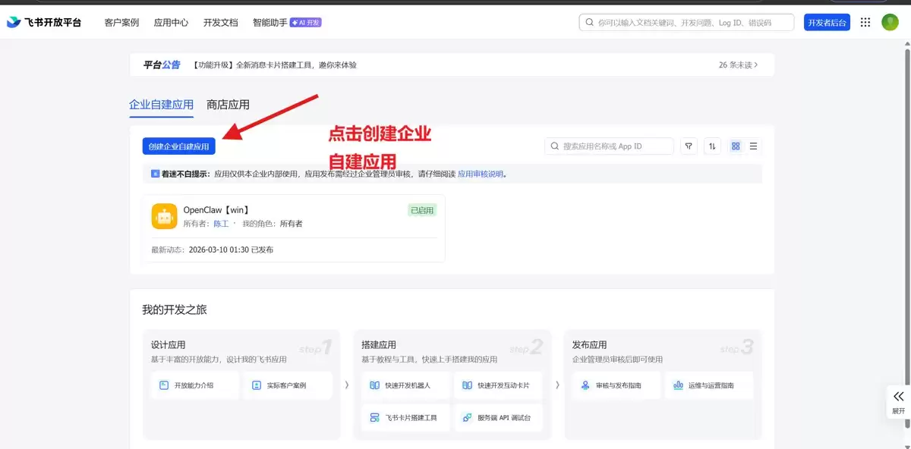The width and height of the screenshot is (911, 449).
Task: Switch to grid card view
Action: click(736, 146)
